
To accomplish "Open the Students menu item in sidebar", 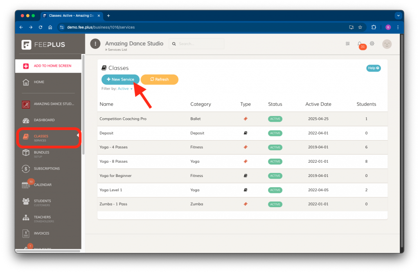I will click(42, 201).
